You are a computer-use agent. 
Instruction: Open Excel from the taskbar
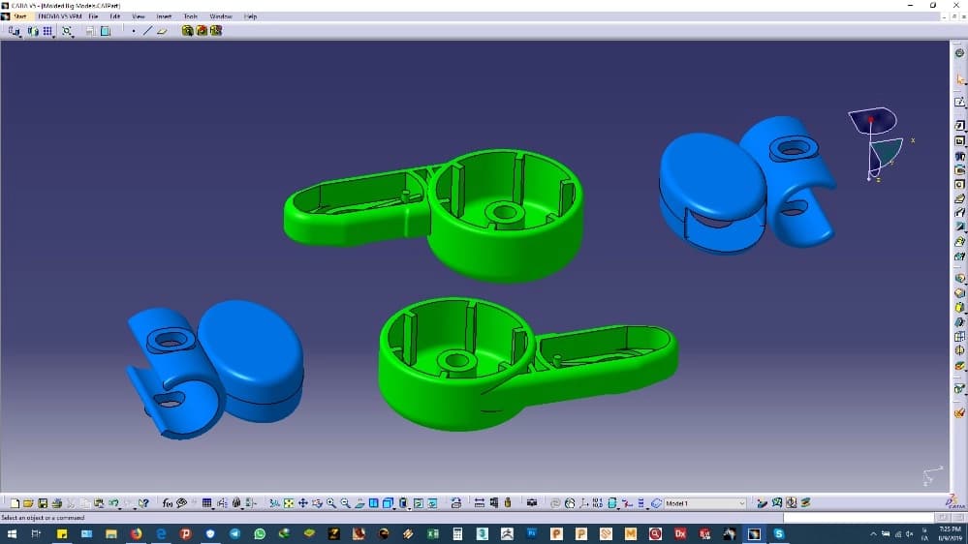[x=433, y=533]
